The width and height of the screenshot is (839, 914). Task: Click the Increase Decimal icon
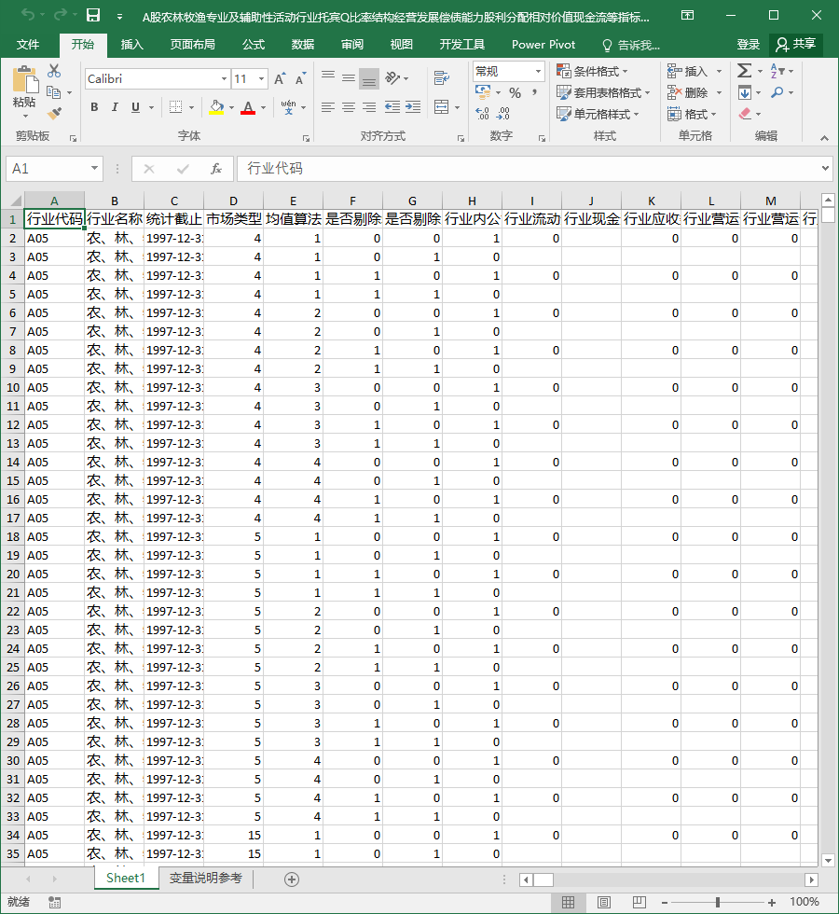[483, 113]
